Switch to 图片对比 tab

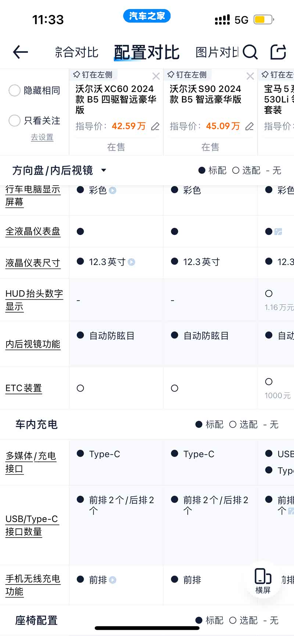[217, 52]
